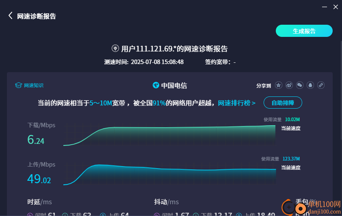The image size is (342, 216).
Task: Click the vertical scrollbar on the right edge
Action: 341,90
